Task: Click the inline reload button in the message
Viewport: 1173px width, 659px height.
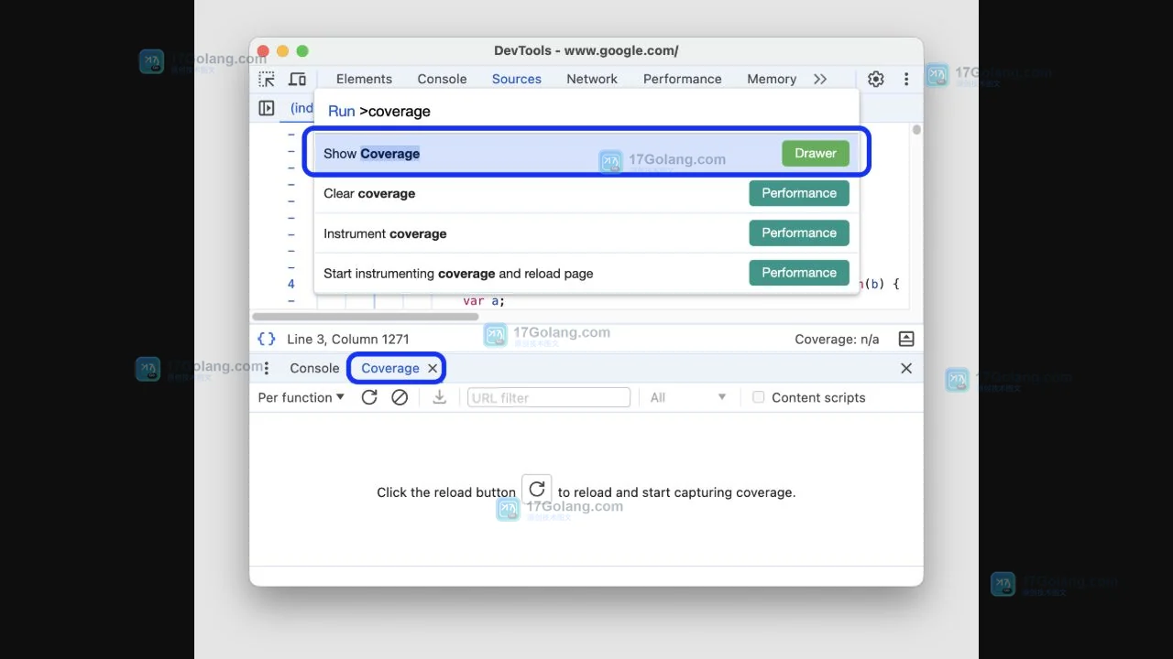Action: tap(537, 490)
